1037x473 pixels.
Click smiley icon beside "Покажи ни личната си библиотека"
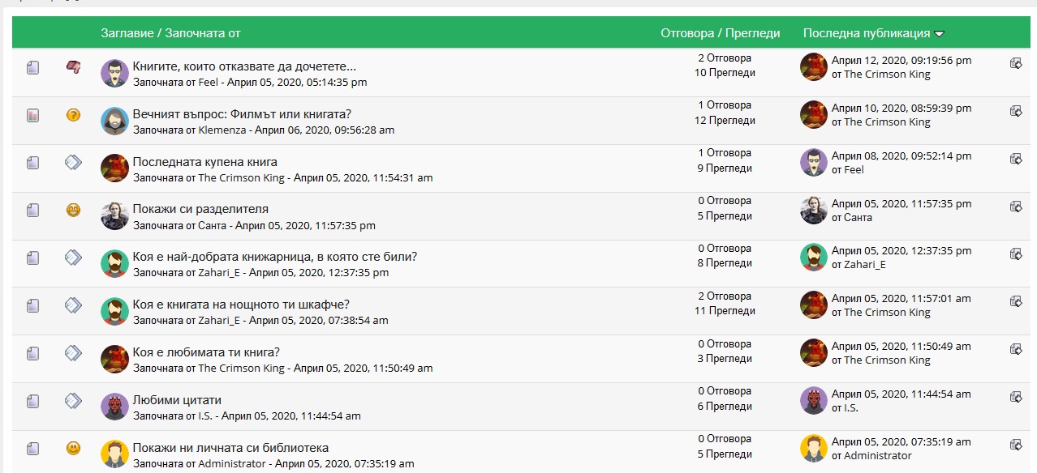click(73, 448)
